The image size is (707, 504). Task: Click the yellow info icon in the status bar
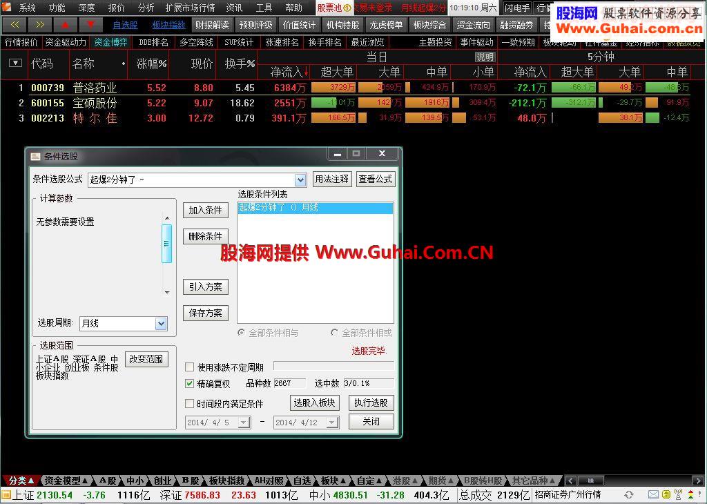(666, 495)
